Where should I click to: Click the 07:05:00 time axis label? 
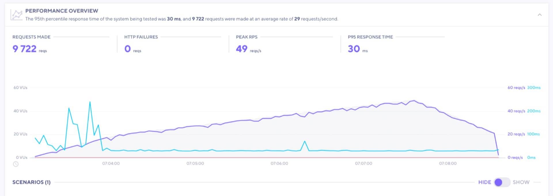pos(195,163)
